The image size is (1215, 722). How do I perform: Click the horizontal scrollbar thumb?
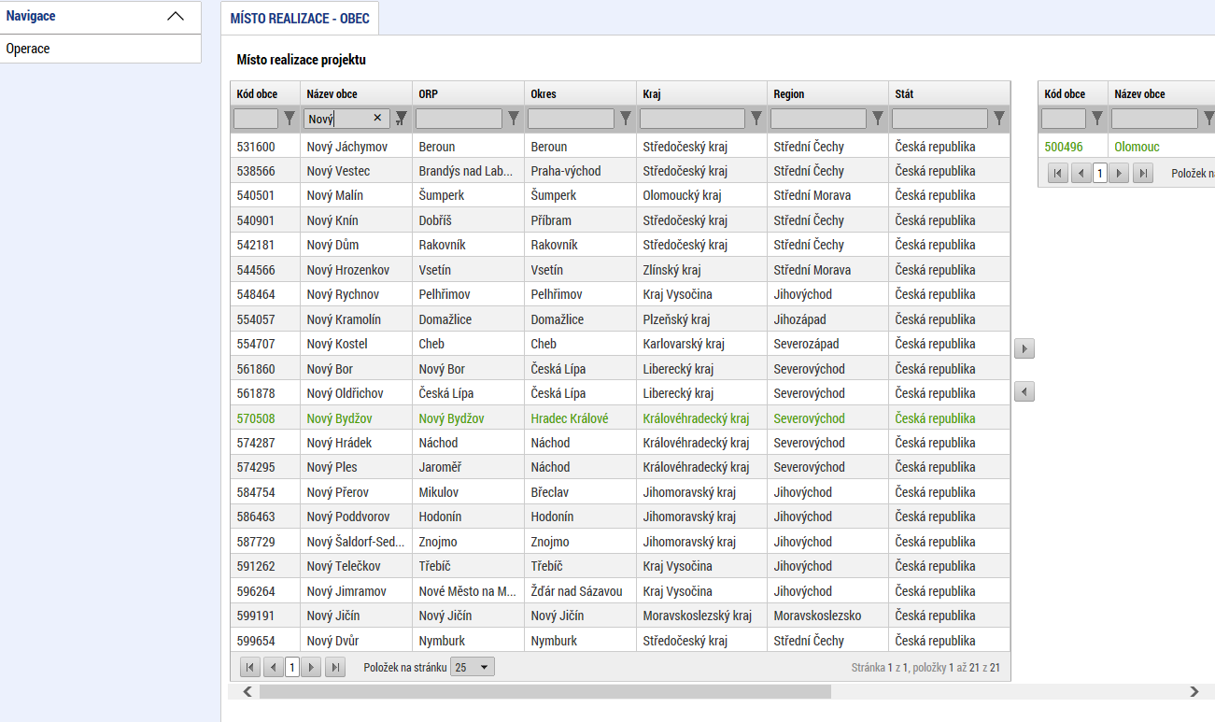coord(545,692)
